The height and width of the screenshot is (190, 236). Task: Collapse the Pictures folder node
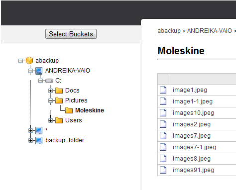(x=50, y=100)
